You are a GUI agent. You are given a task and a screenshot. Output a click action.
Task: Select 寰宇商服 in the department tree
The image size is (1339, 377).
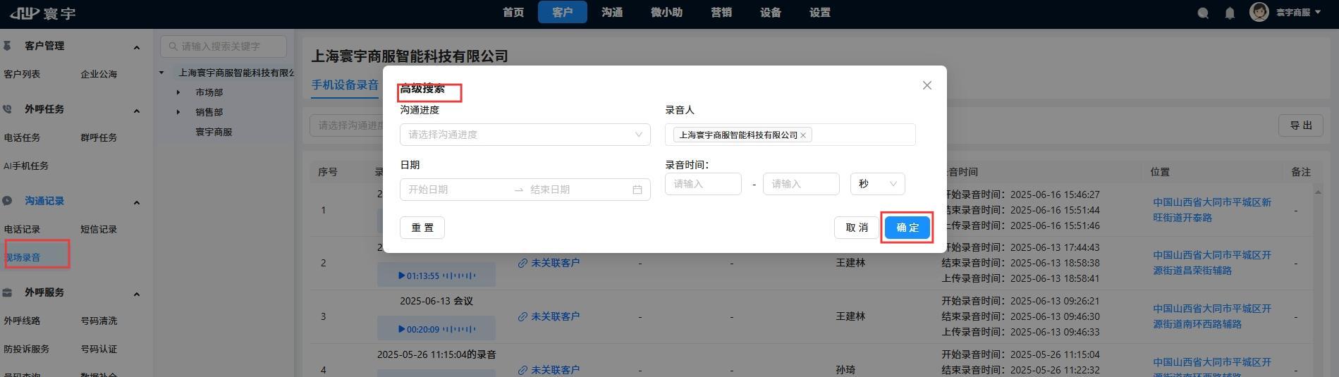(x=214, y=132)
